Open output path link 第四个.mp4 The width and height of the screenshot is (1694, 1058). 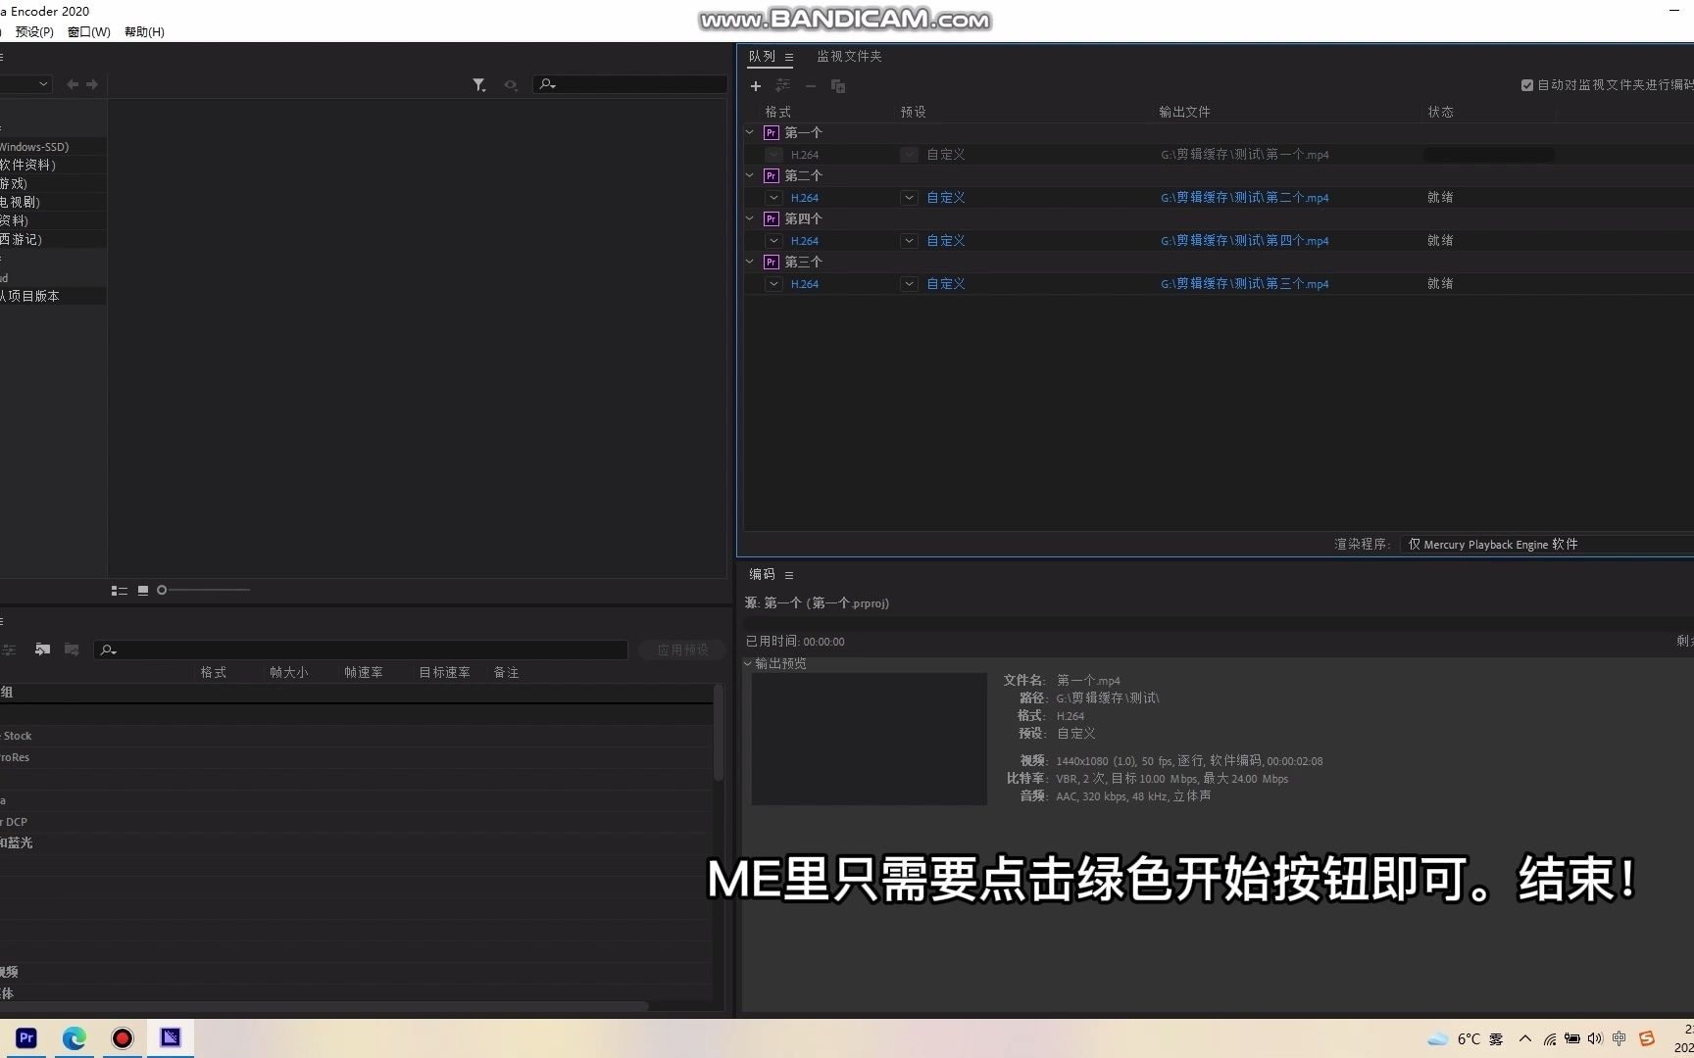[x=1245, y=241]
